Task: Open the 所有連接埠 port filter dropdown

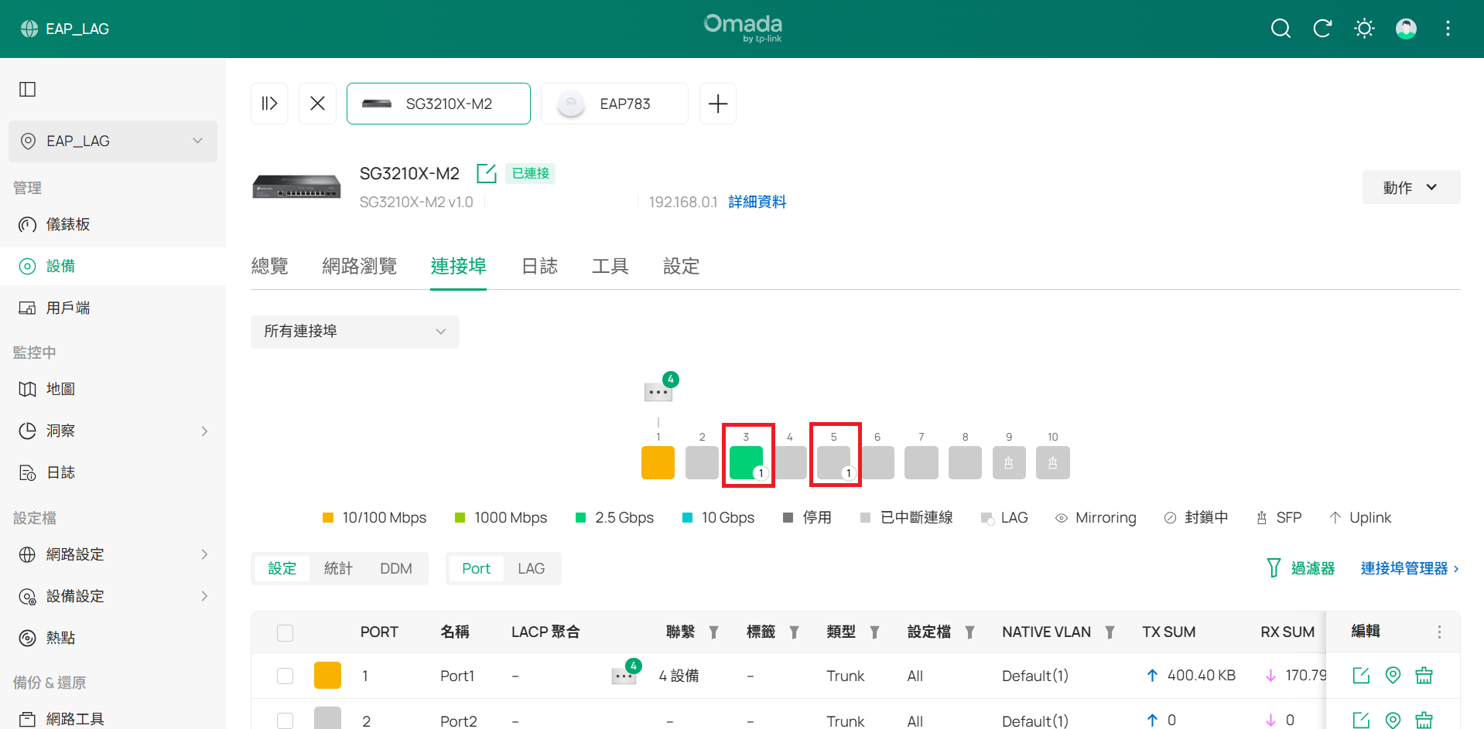Action: tap(355, 332)
